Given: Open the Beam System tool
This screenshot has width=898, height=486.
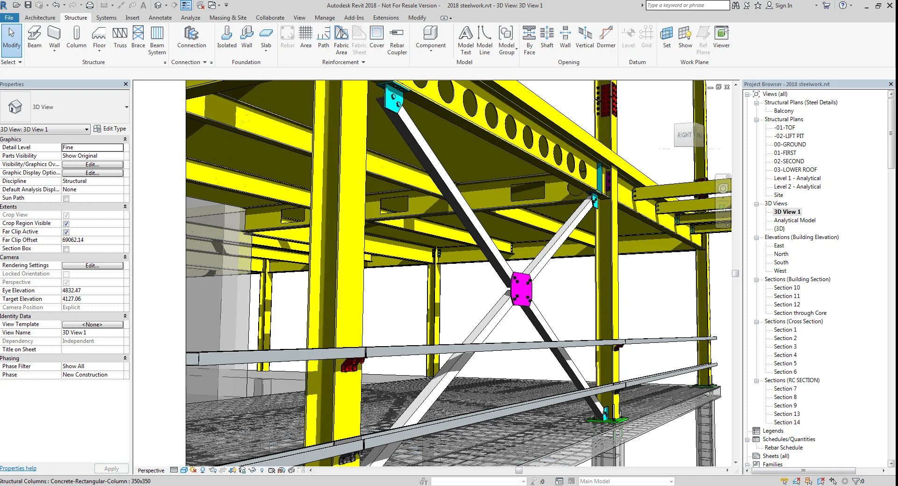Looking at the screenshot, I should pos(157,40).
